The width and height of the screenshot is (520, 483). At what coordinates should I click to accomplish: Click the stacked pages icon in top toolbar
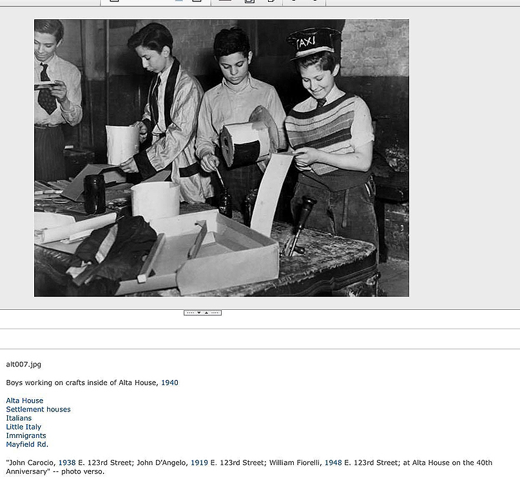coord(249,1)
